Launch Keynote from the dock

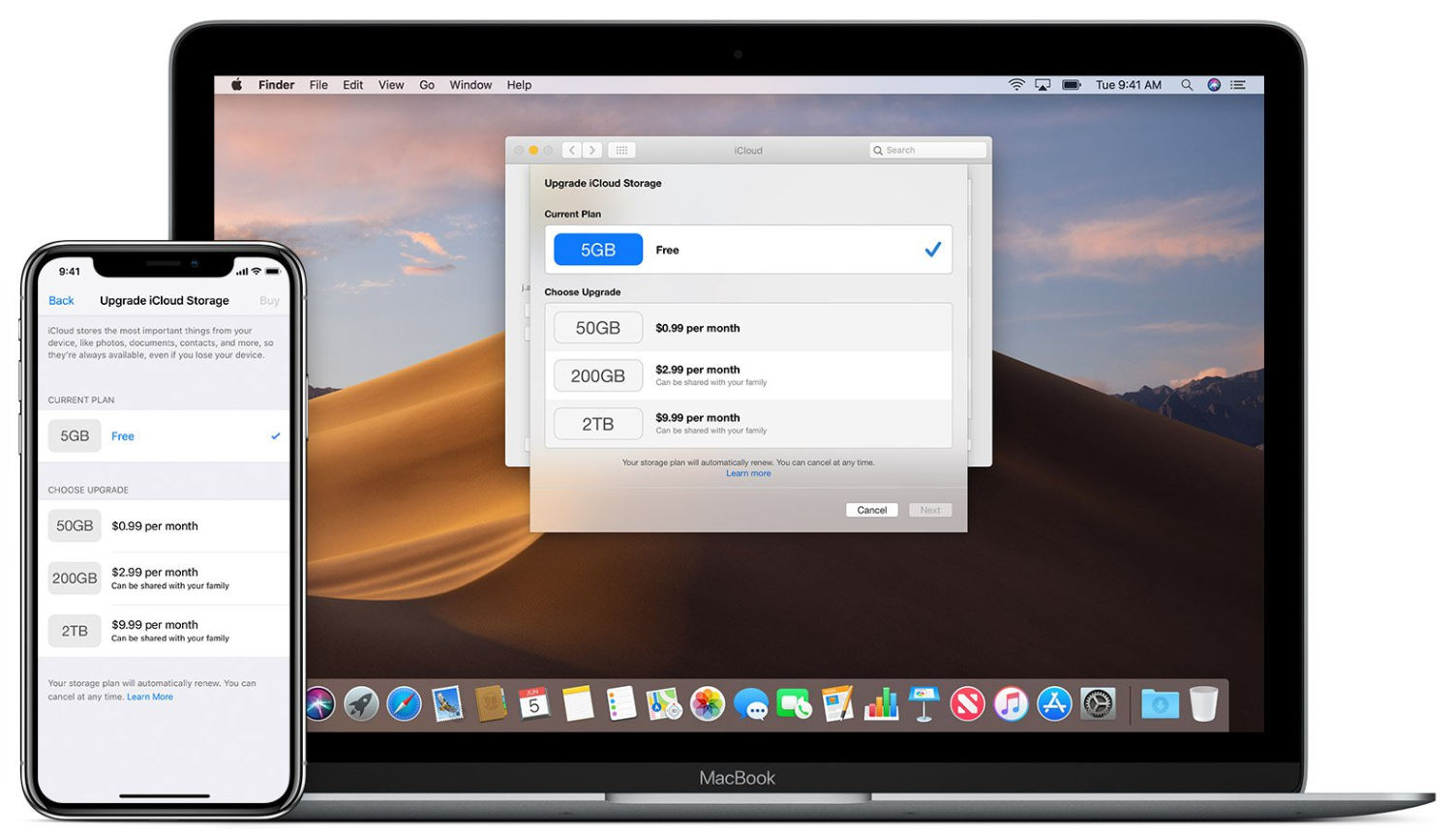point(924,704)
